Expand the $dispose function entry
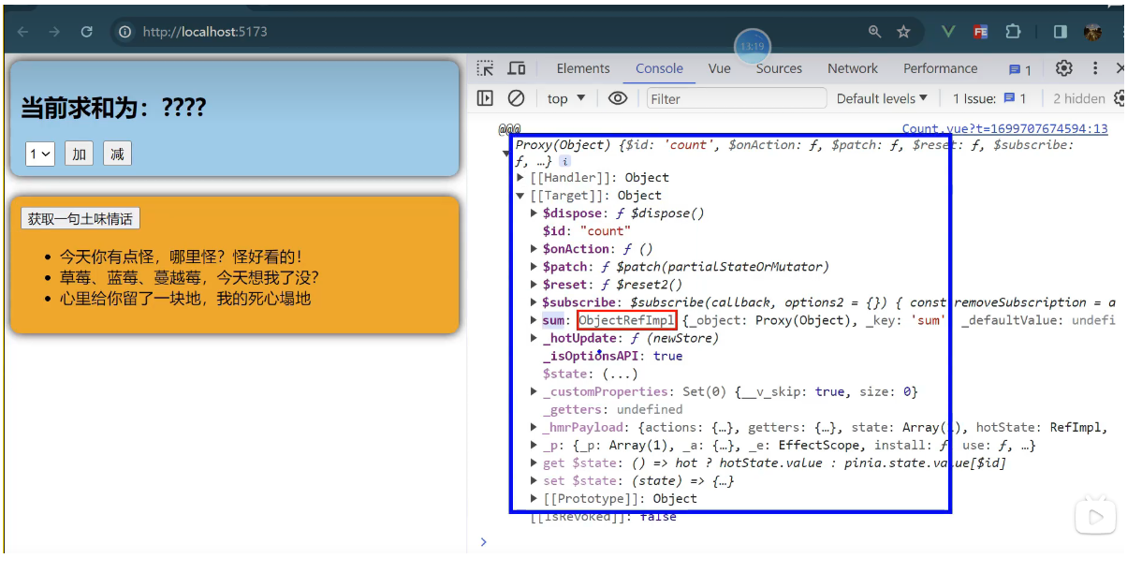 [534, 213]
